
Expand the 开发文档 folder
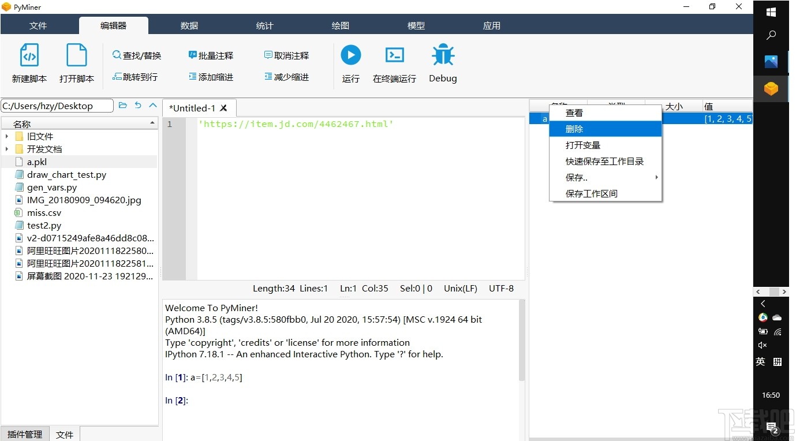[6, 149]
